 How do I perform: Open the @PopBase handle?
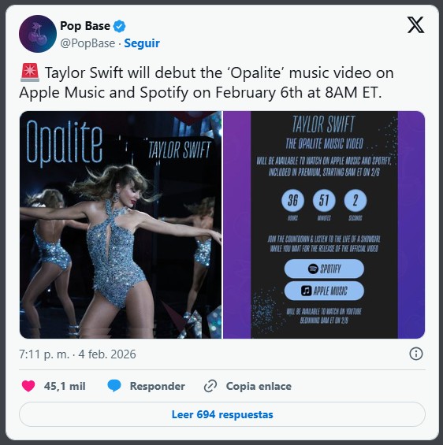click(87, 43)
